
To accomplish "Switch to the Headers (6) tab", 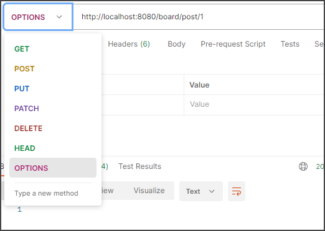I will pos(129,44).
